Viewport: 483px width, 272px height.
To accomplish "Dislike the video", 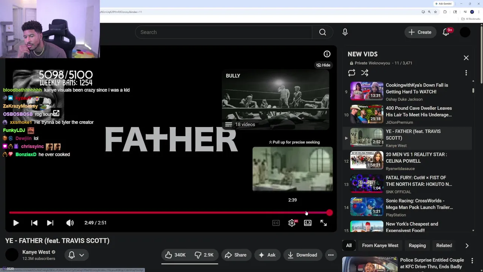I will [x=204, y=255].
